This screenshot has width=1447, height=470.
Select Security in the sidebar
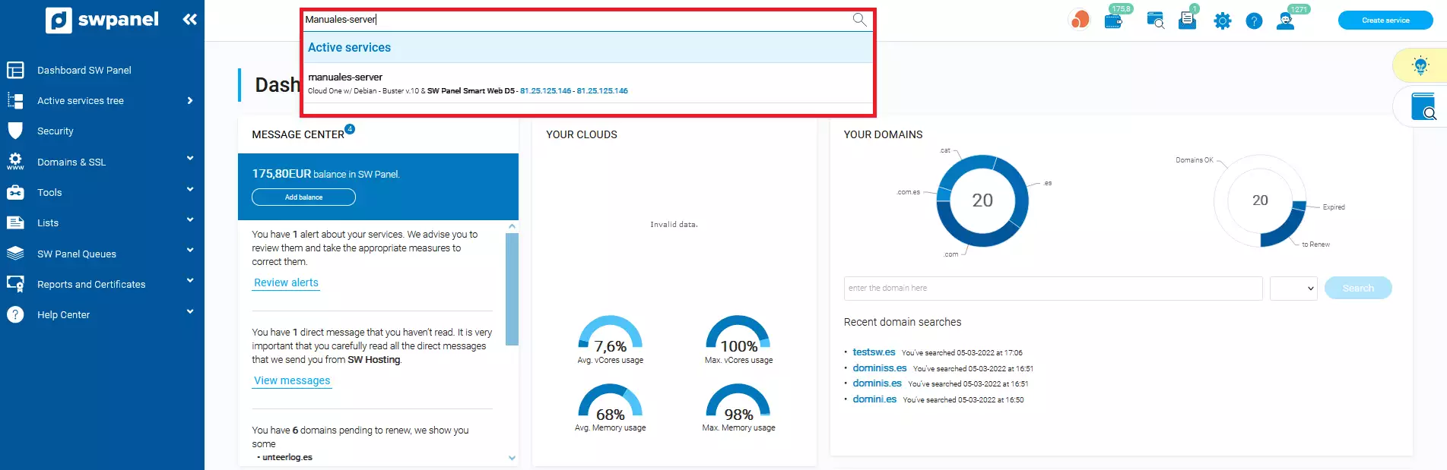click(x=56, y=131)
